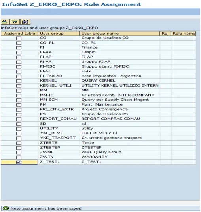
Task: Select the Gruppo utenti FI-FISC cell
Action: 120,66
